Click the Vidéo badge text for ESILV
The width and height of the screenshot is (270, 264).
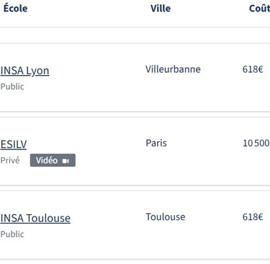pos(47,160)
